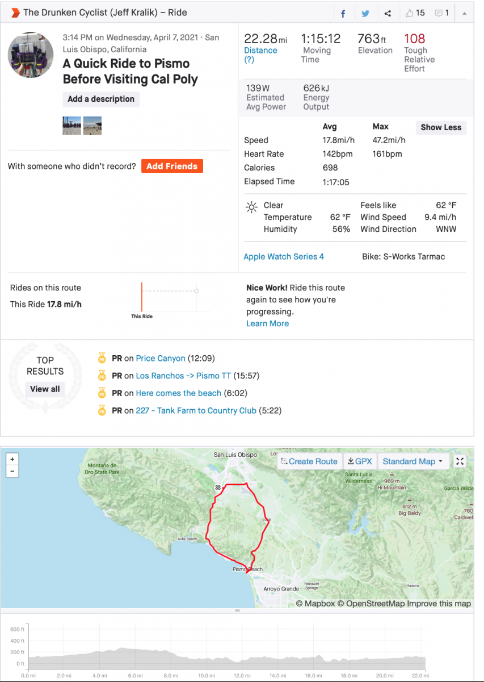This screenshot has width=484, height=682.
Task: Share ride on Facebook
Action: [343, 14]
